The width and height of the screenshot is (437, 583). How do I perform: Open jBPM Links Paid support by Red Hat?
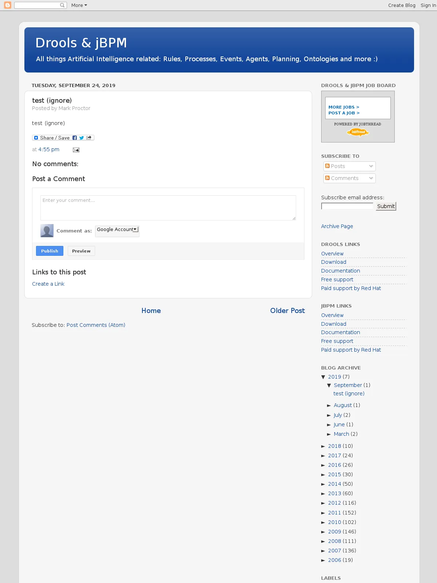tap(351, 350)
